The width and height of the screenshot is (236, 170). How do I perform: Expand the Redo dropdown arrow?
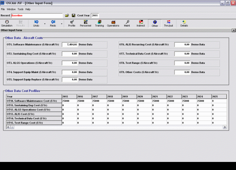click(61, 24)
